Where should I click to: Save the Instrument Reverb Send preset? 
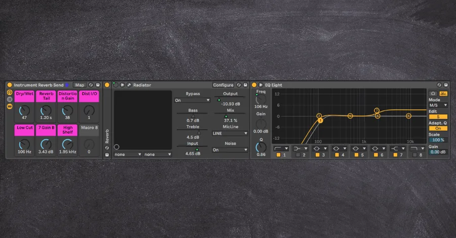pos(98,85)
